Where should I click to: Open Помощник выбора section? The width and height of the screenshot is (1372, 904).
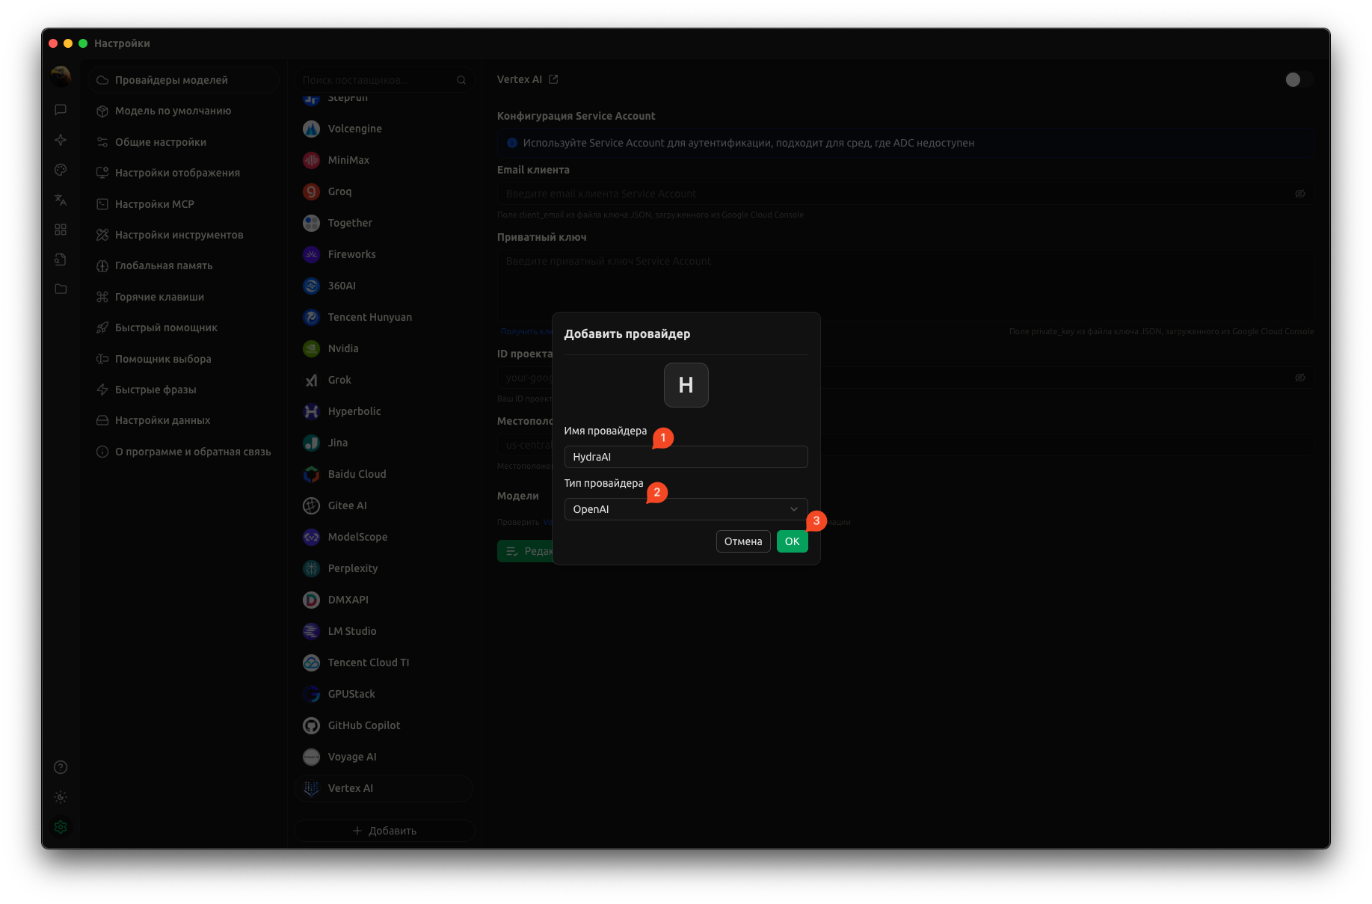184,359
